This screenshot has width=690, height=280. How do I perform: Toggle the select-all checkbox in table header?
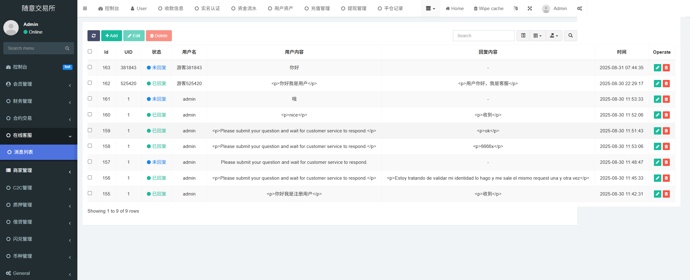pos(90,52)
